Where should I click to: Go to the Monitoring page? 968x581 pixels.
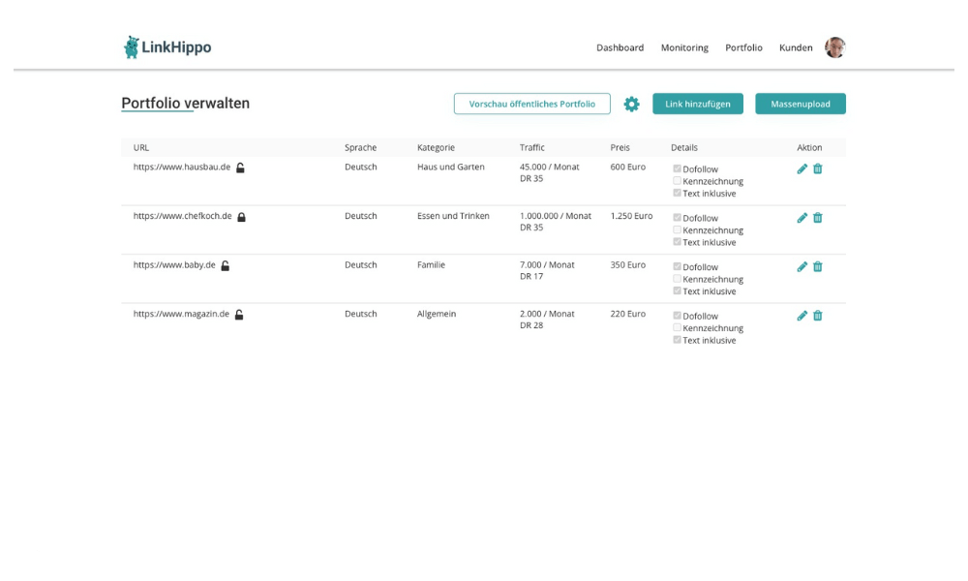click(x=684, y=47)
